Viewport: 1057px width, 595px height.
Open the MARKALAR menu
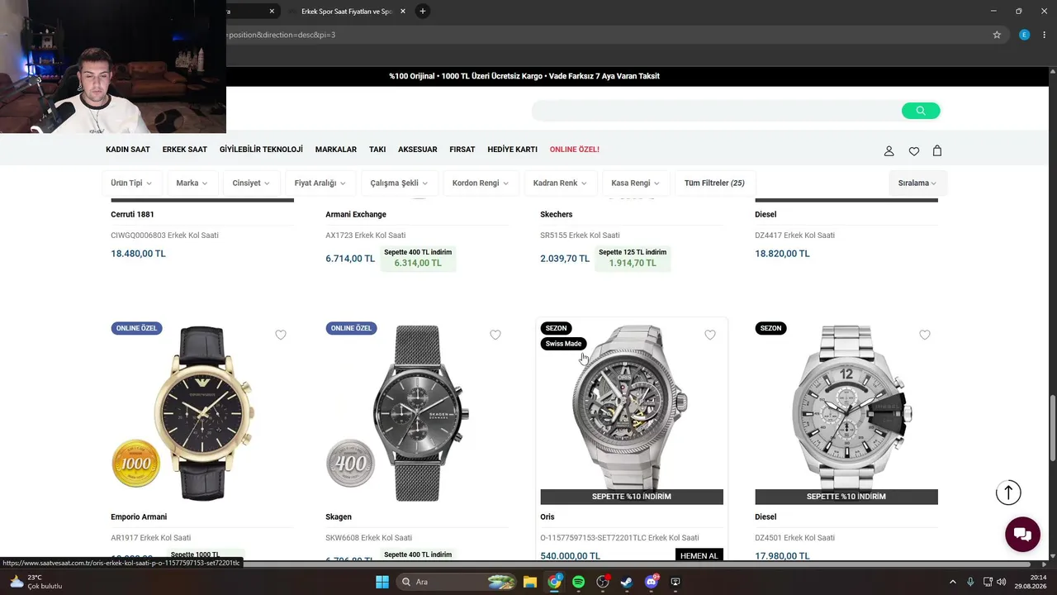tap(336, 150)
